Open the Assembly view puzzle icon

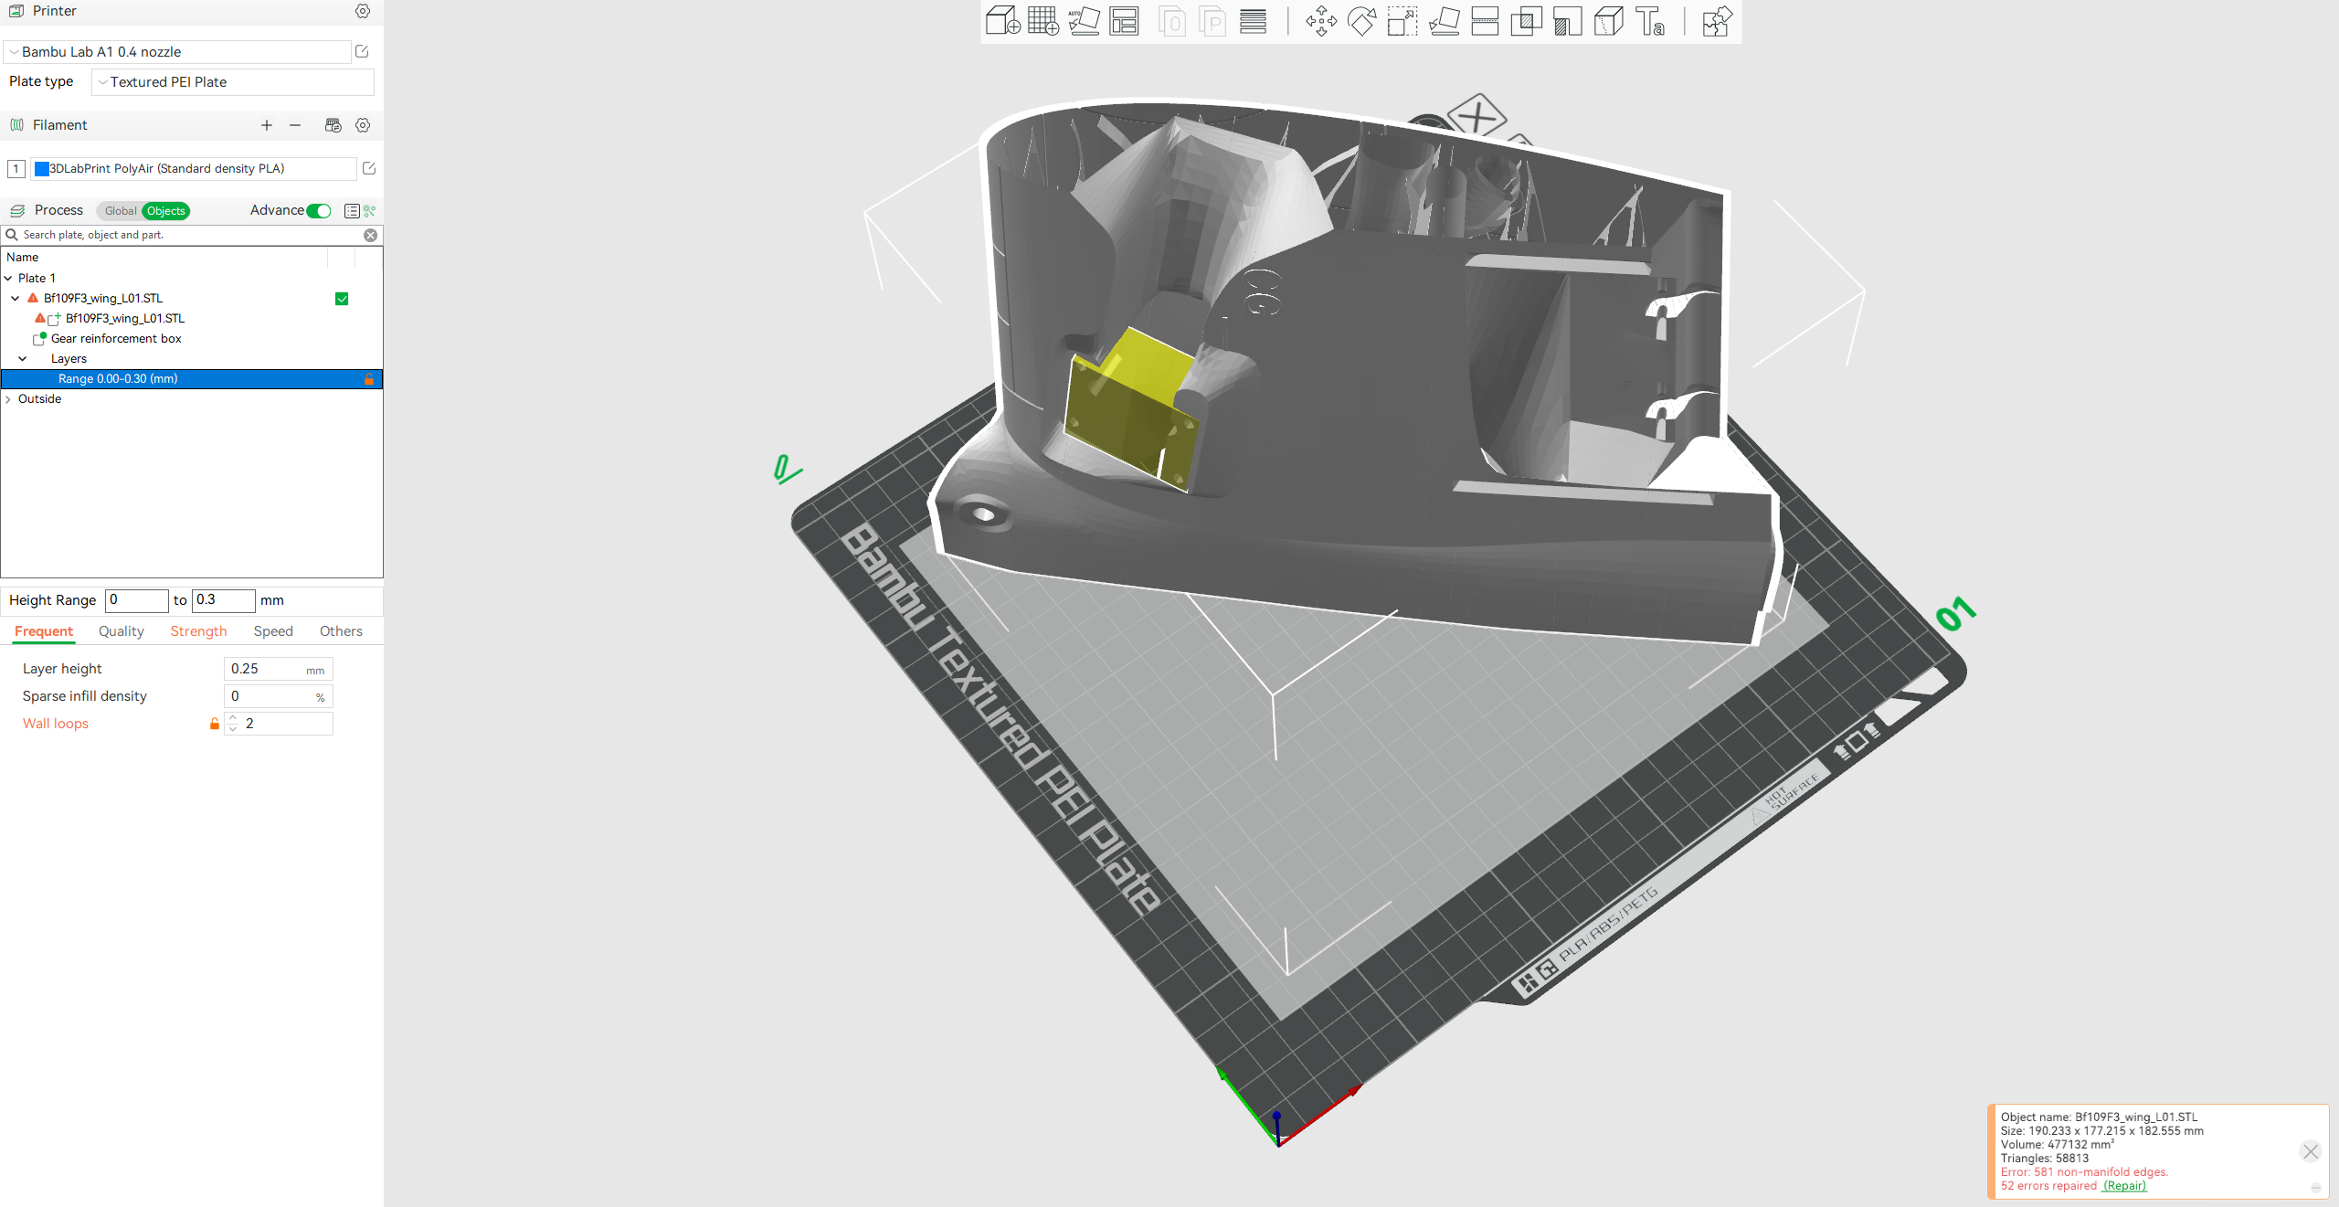[1716, 21]
